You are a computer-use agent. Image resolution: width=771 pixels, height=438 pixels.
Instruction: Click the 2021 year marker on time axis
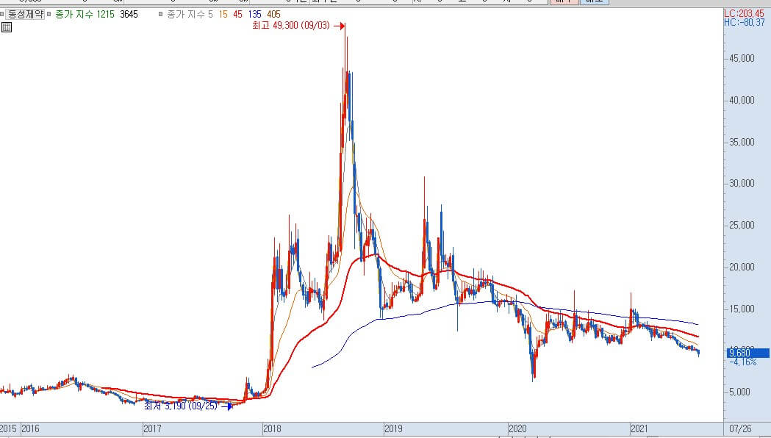(x=639, y=428)
